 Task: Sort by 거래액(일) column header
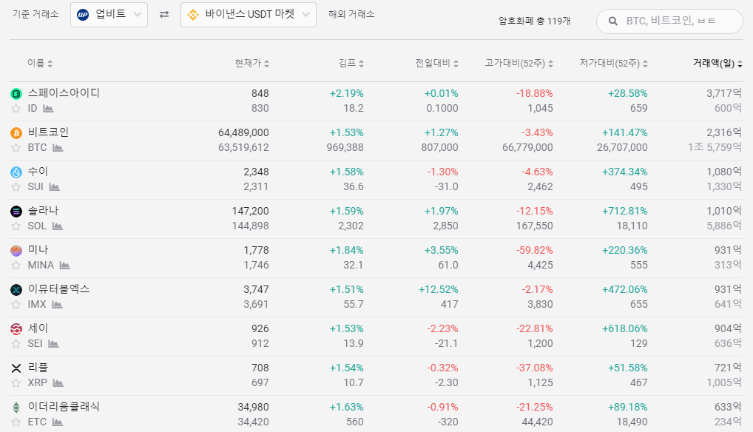717,63
